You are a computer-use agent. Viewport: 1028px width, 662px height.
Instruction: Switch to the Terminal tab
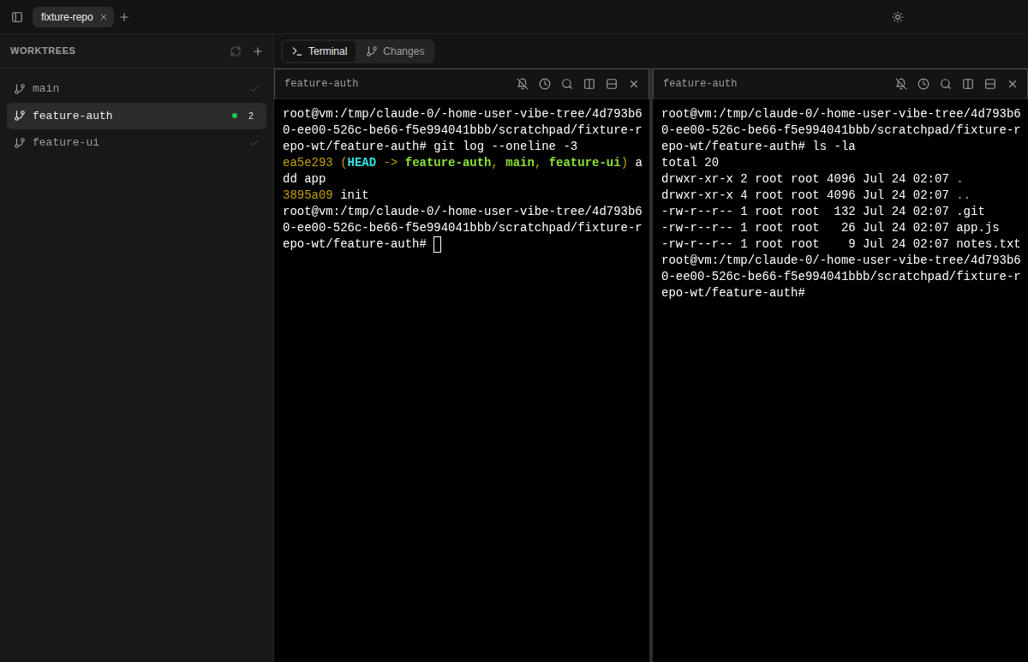click(x=320, y=51)
